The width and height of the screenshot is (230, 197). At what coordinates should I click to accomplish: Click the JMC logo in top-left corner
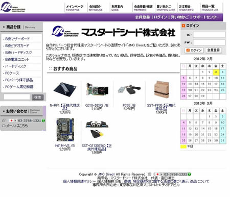click(13, 7)
